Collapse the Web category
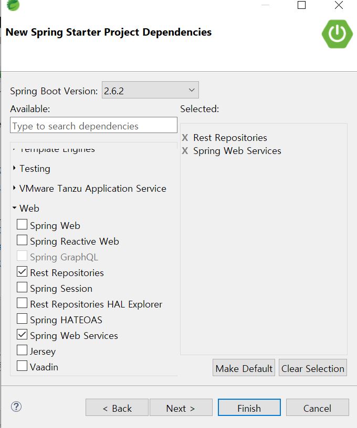The height and width of the screenshot is (428, 357). pos(14,208)
